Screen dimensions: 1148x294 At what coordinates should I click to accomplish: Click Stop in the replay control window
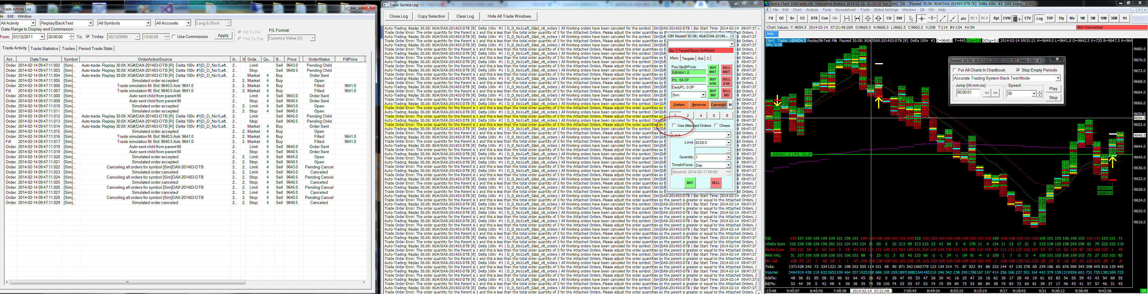(1053, 98)
